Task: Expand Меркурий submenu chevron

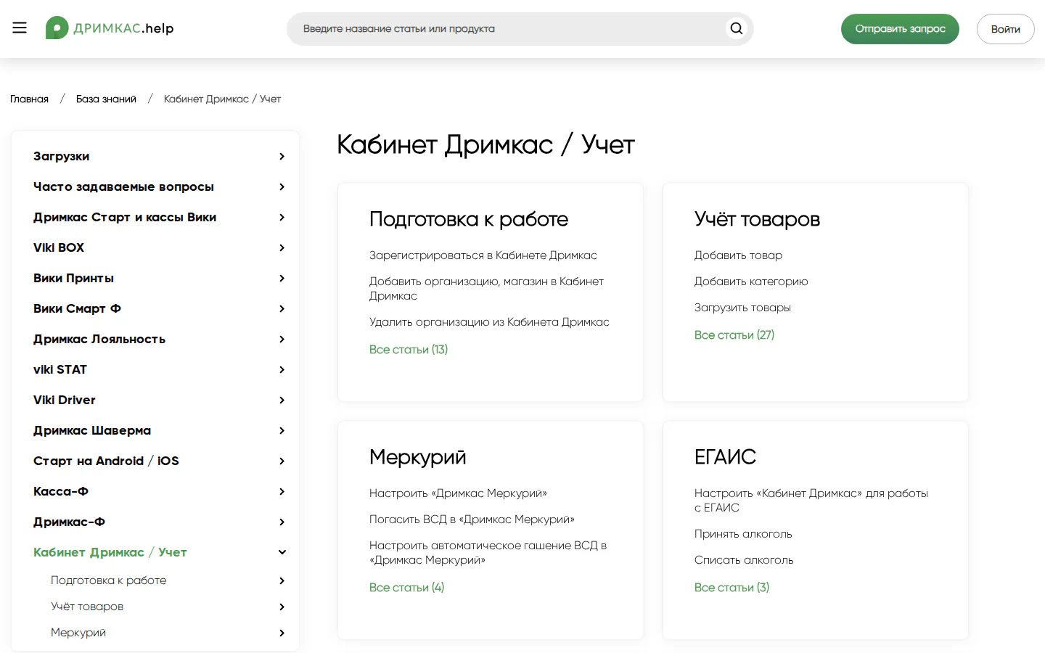Action: click(282, 633)
